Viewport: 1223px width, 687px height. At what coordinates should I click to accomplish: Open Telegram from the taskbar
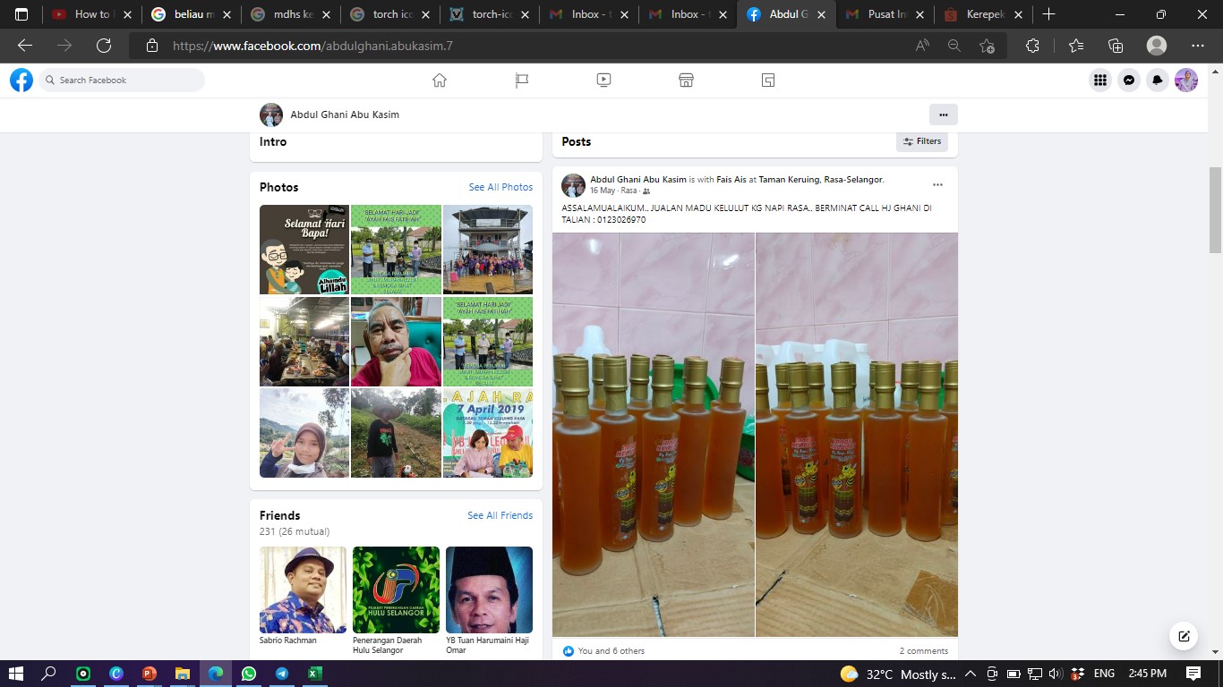click(281, 674)
